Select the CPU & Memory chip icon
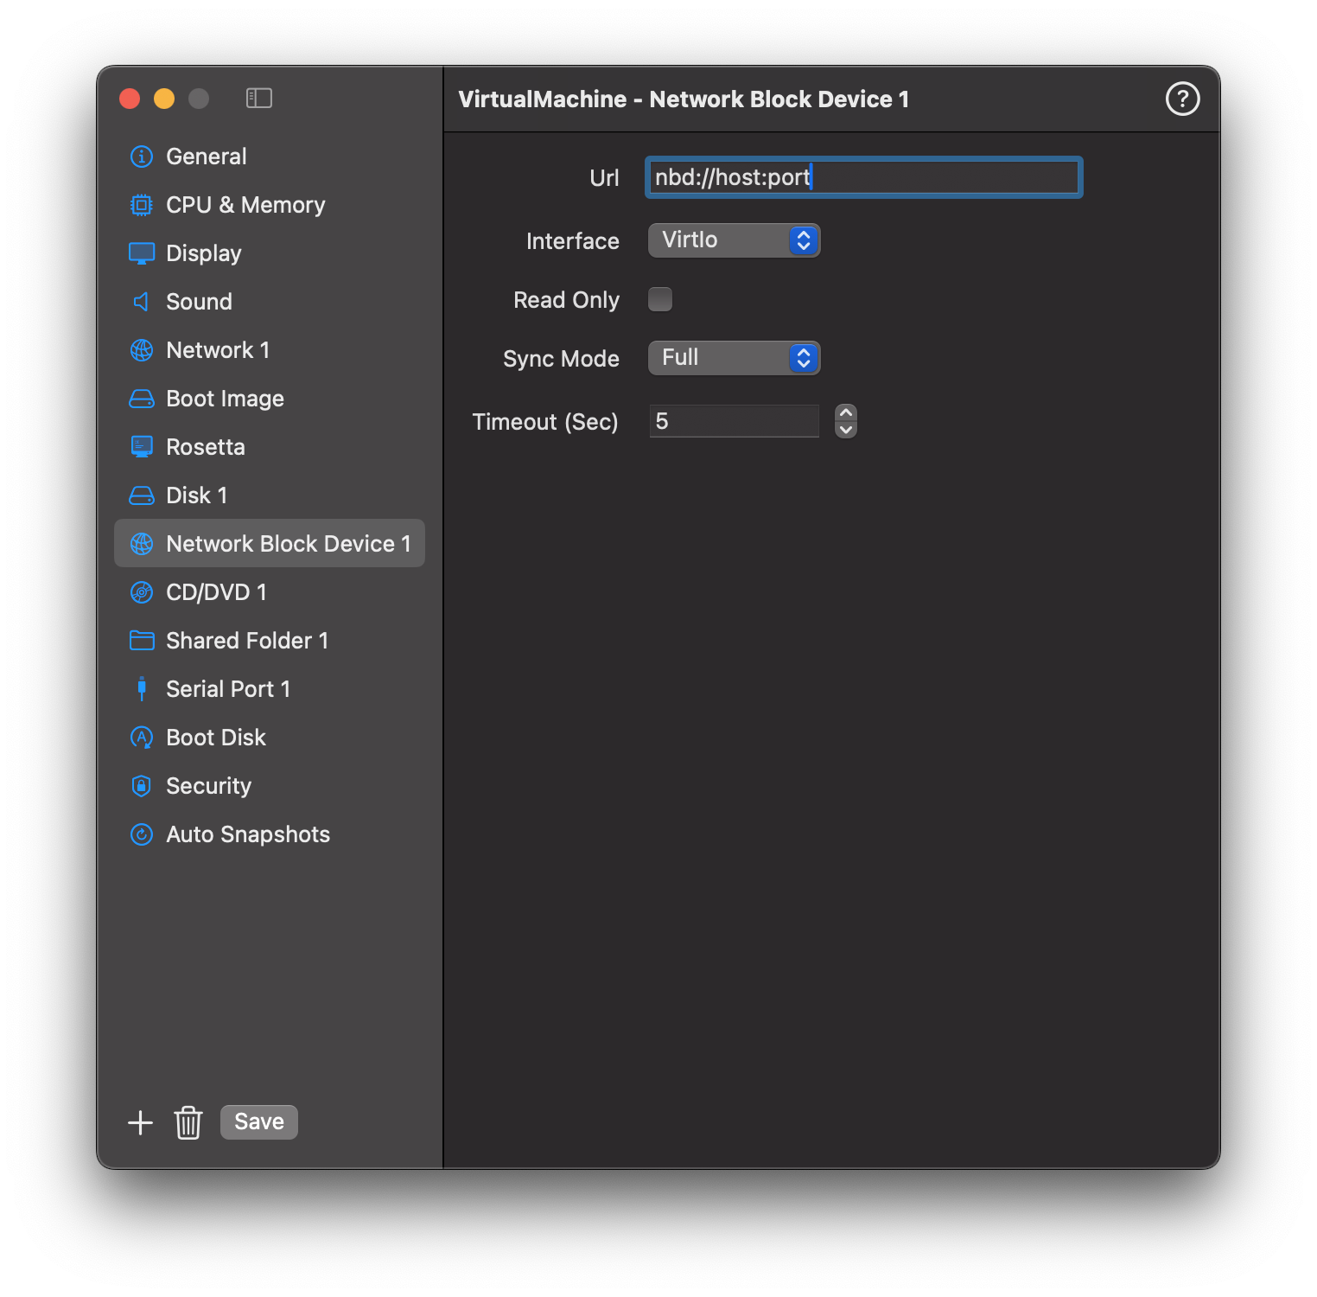 (141, 205)
